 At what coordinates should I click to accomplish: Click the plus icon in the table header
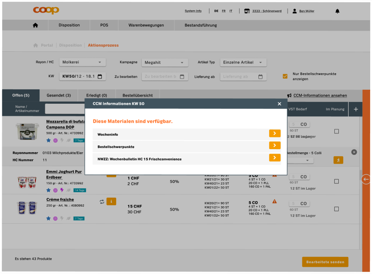(x=356, y=109)
